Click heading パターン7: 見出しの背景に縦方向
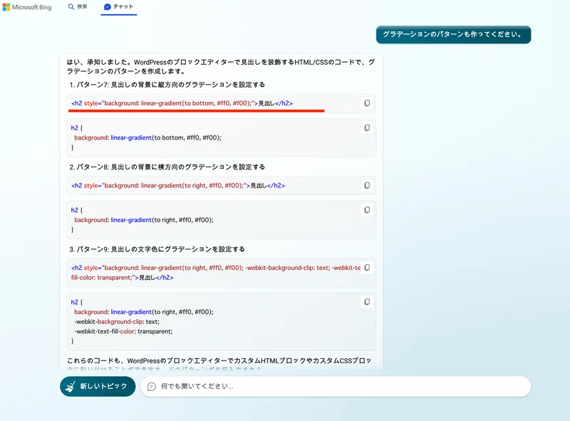 (167, 85)
